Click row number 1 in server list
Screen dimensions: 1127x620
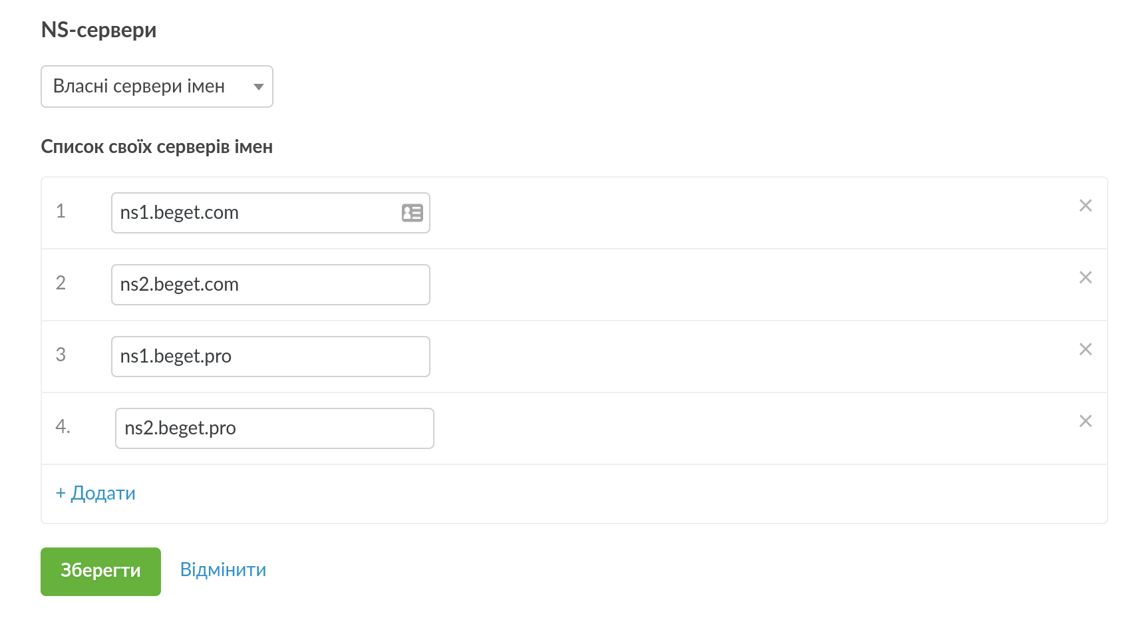click(61, 211)
